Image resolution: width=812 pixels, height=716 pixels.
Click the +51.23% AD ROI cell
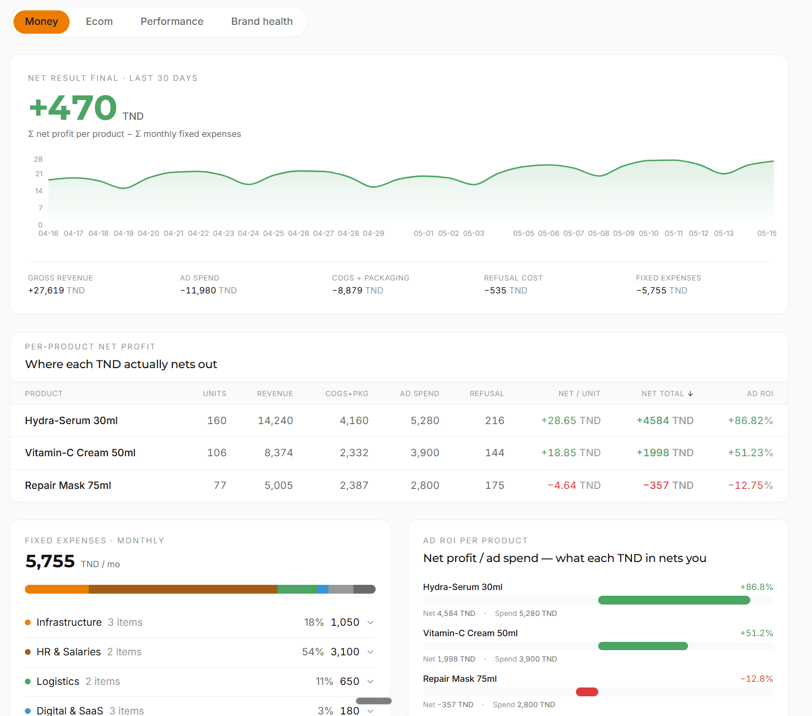pyautogui.click(x=750, y=453)
